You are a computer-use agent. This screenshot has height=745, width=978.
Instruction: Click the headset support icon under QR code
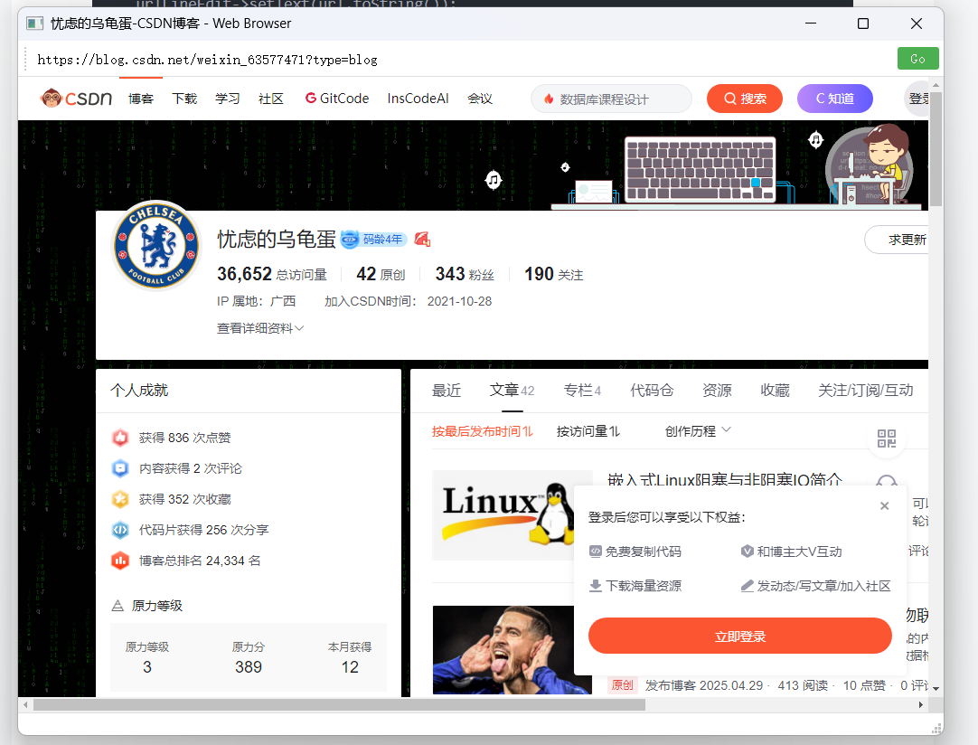[887, 480]
